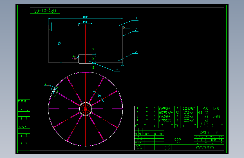Viewport: 244px width, 158px height.
Task: Click the quantity 12 cell
Action: click(x=178, y=112)
